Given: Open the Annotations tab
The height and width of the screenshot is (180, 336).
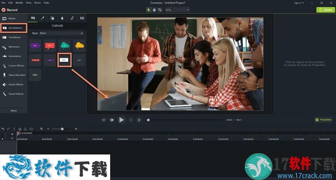Looking at the screenshot, I should click(x=14, y=28).
